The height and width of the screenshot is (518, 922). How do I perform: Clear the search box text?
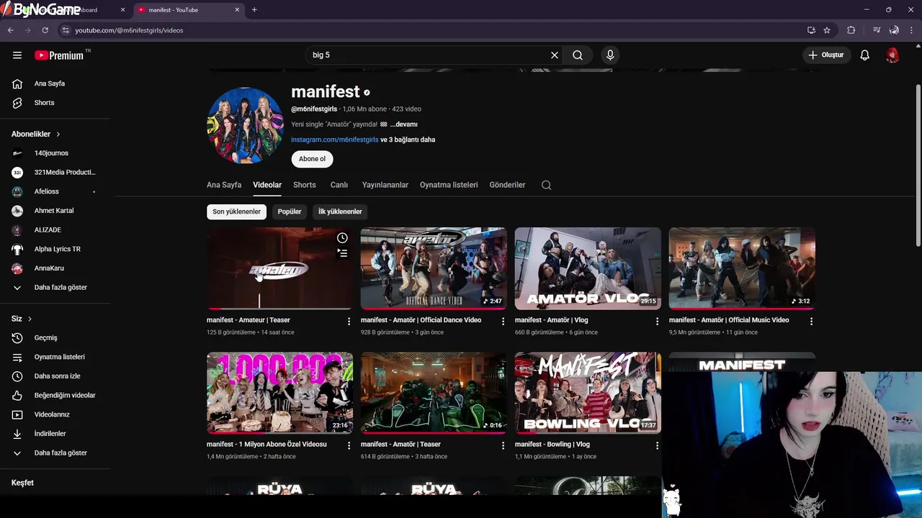coord(555,55)
